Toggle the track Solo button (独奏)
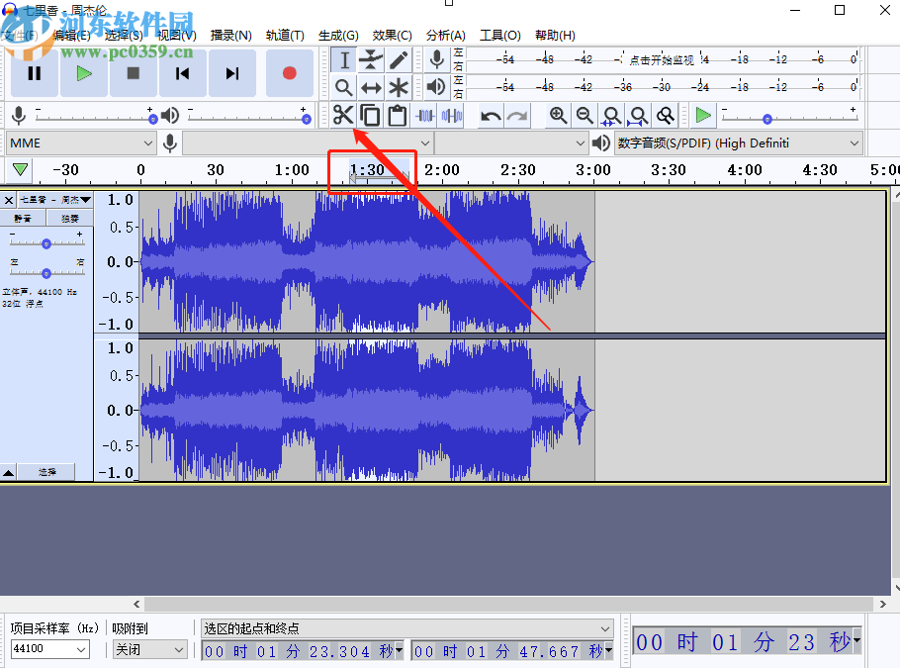The image size is (900, 668). click(70, 219)
